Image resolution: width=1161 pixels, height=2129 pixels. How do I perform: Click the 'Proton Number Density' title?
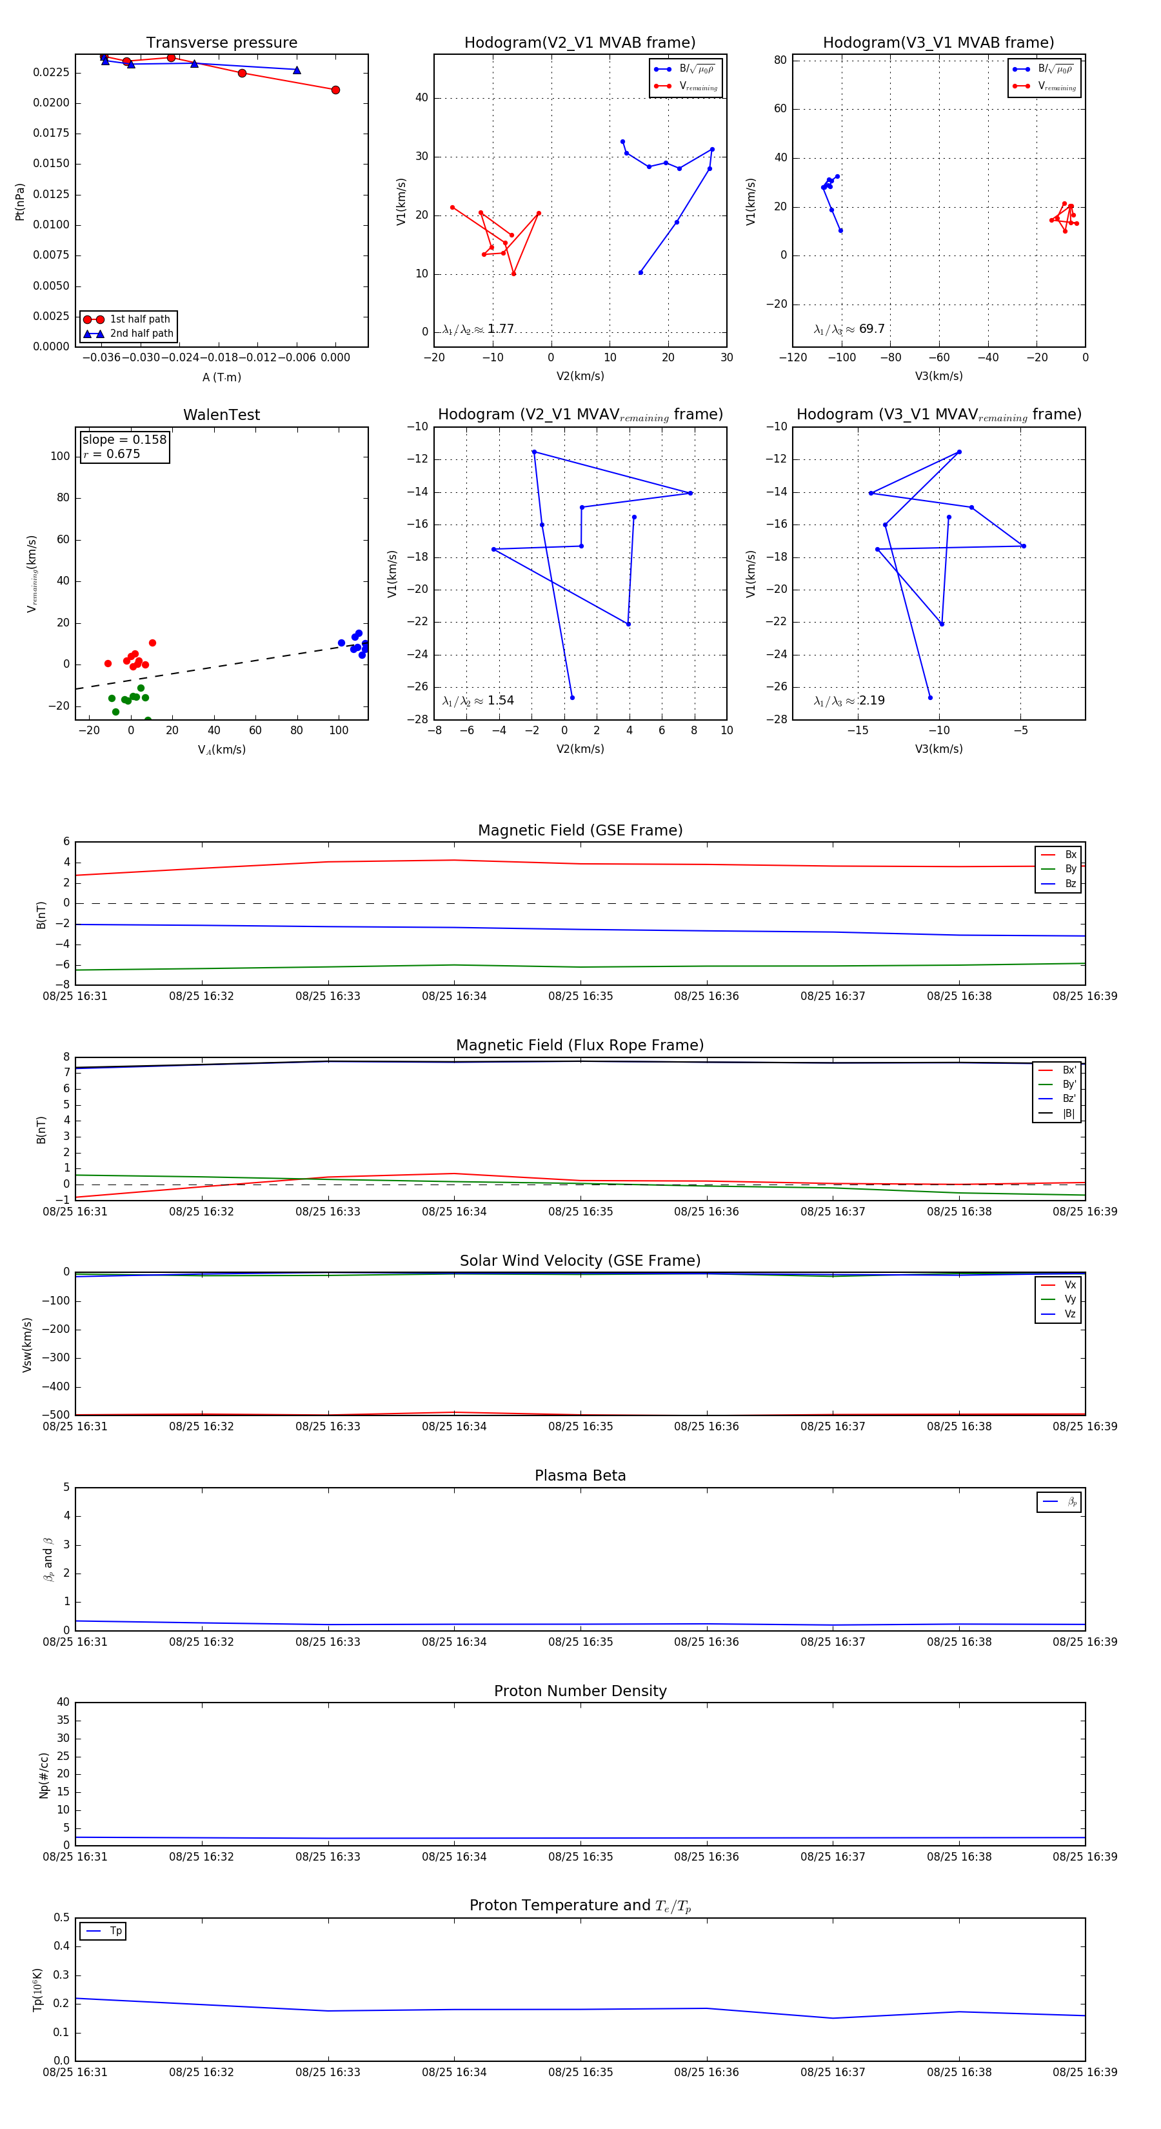[580, 1691]
